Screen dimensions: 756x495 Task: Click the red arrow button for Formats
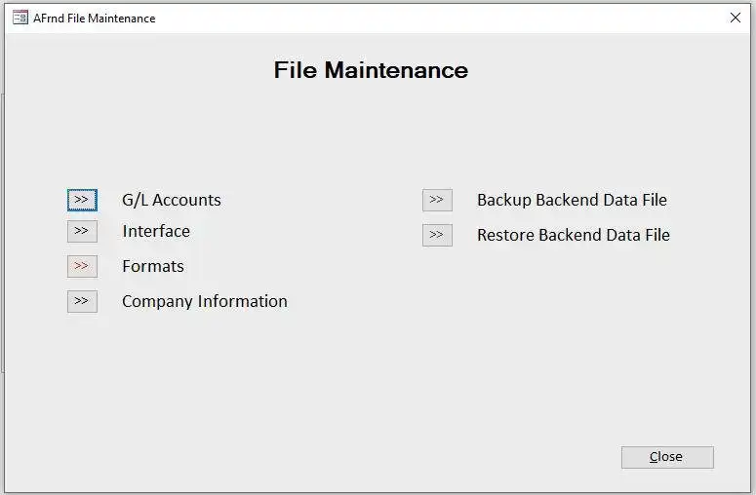pyautogui.click(x=82, y=266)
